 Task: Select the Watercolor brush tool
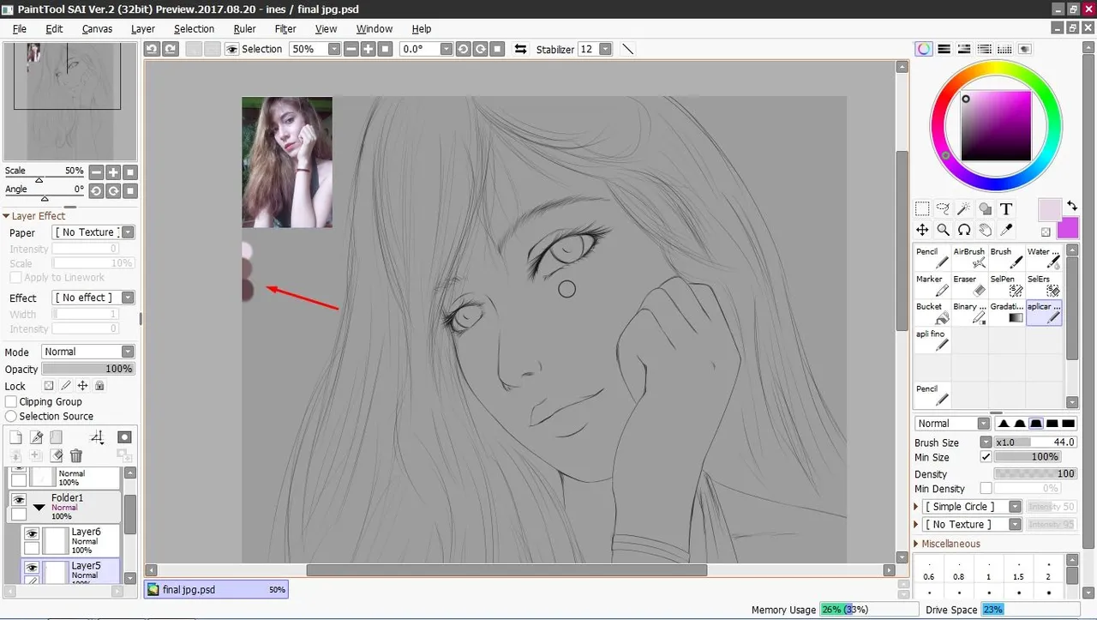pyautogui.click(x=1044, y=257)
